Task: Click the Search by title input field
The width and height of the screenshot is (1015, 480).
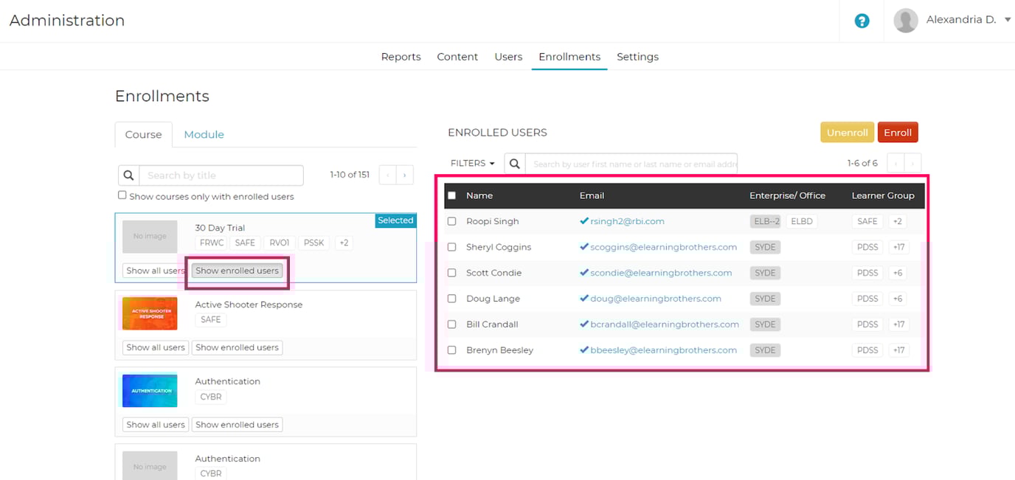Action: (221, 175)
